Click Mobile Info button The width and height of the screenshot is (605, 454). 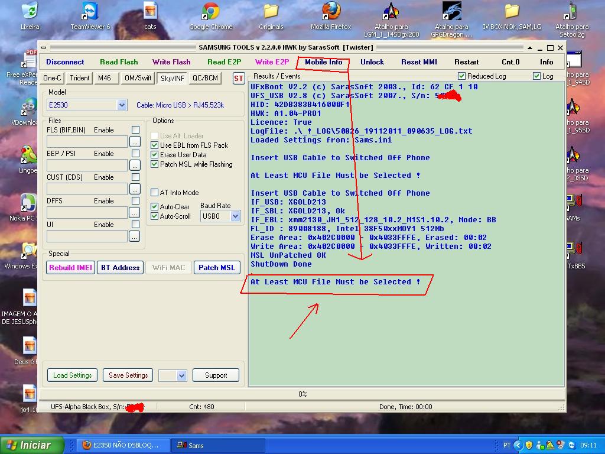[x=323, y=61]
